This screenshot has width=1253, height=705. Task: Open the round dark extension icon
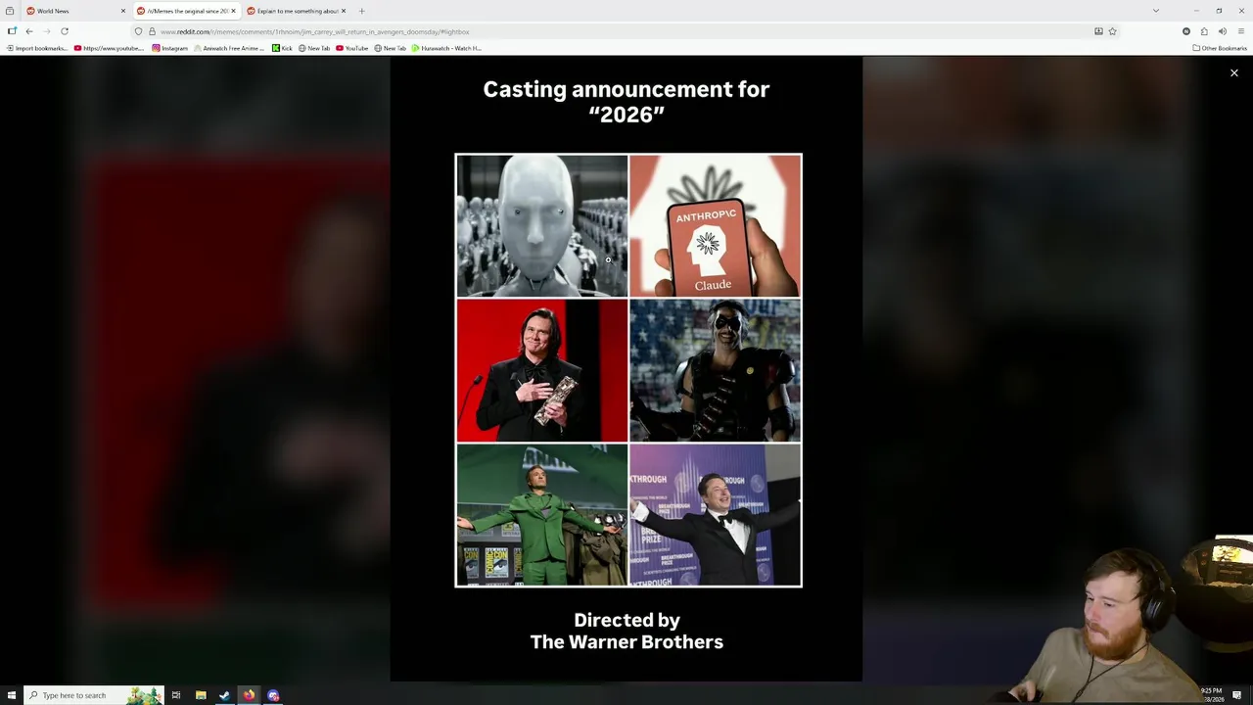[x=1186, y=31]
